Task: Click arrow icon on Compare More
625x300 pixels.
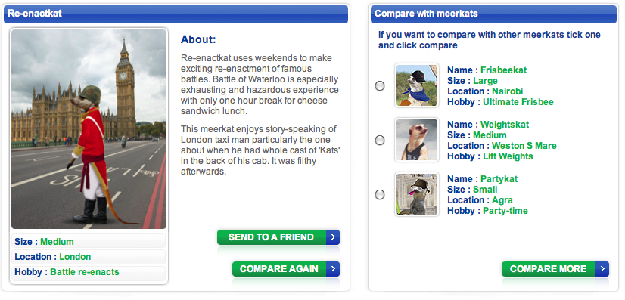Action: pyautogui.click(x=602, y=269)
